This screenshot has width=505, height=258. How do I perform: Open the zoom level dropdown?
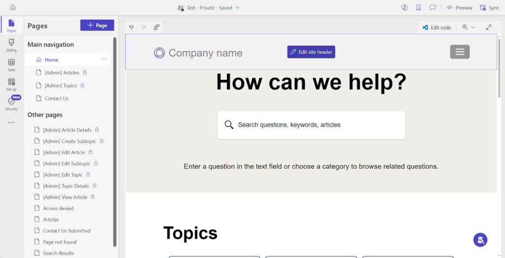pos(469,28)
